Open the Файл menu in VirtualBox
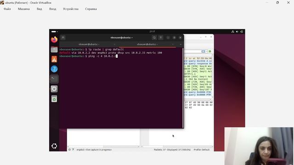 click(x=7, y=9)
